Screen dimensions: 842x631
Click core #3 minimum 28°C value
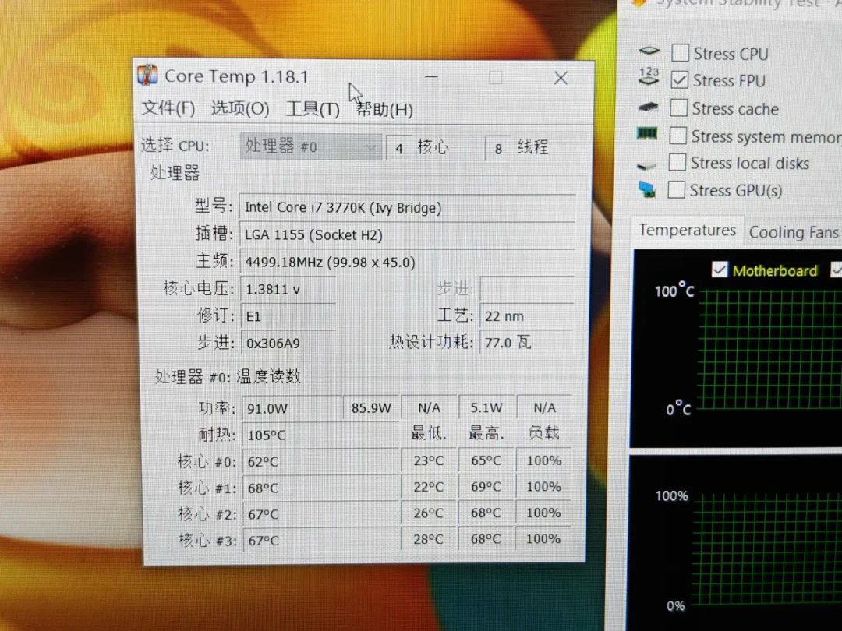[x=428, y=539]
